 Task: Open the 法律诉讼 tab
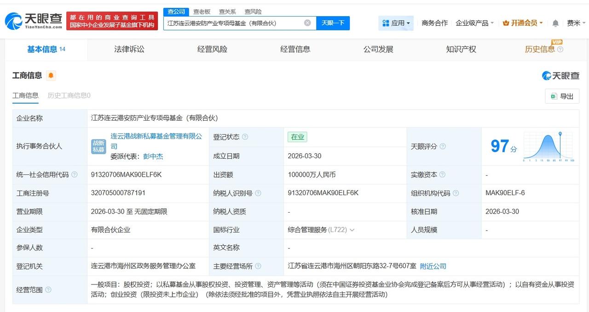pyautogui.click(x=128, y=49)
